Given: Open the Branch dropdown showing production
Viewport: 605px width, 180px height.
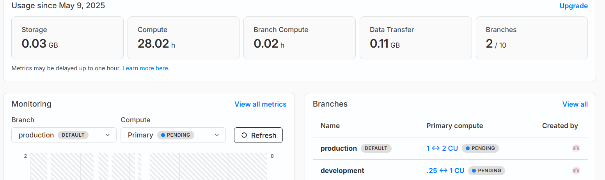Looking at the screenshot, I should [64, 135].
